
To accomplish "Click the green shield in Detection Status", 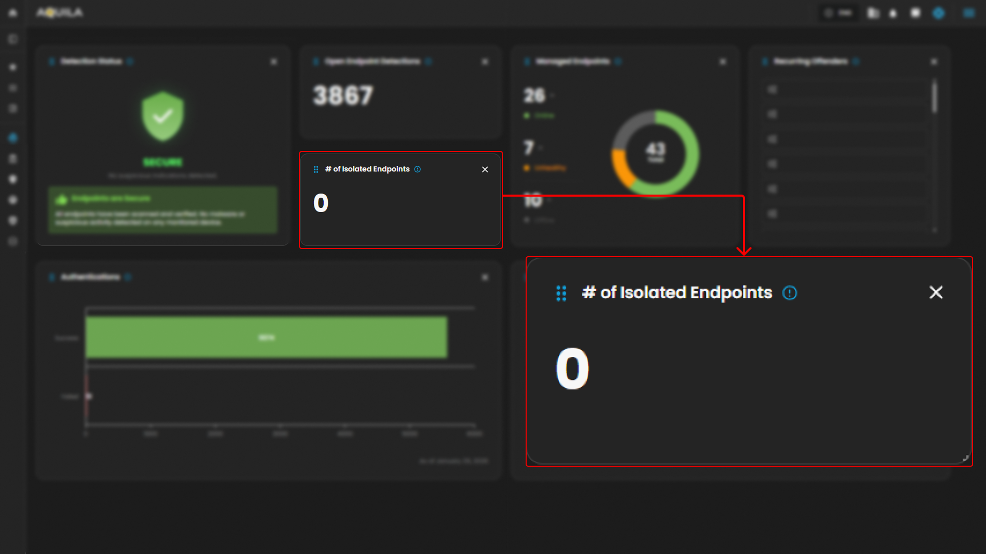I will click(163, 117).
